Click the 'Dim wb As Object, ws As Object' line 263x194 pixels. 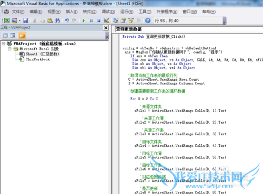click(x=161, y=64)
